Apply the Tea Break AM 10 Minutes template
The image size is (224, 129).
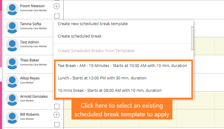(122, 65)
